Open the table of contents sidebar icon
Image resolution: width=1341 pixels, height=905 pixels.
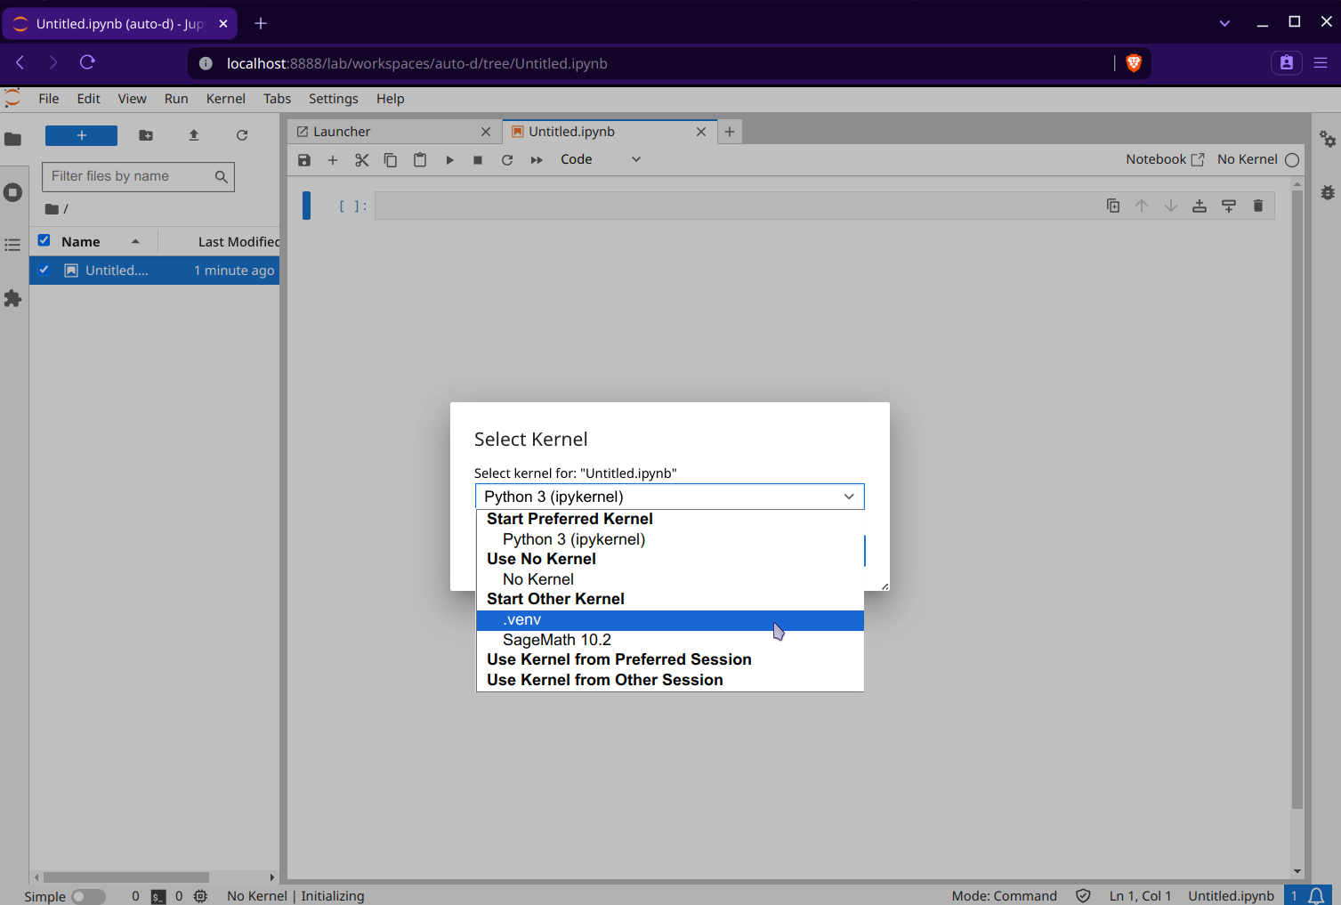click(x=12, y=245)
